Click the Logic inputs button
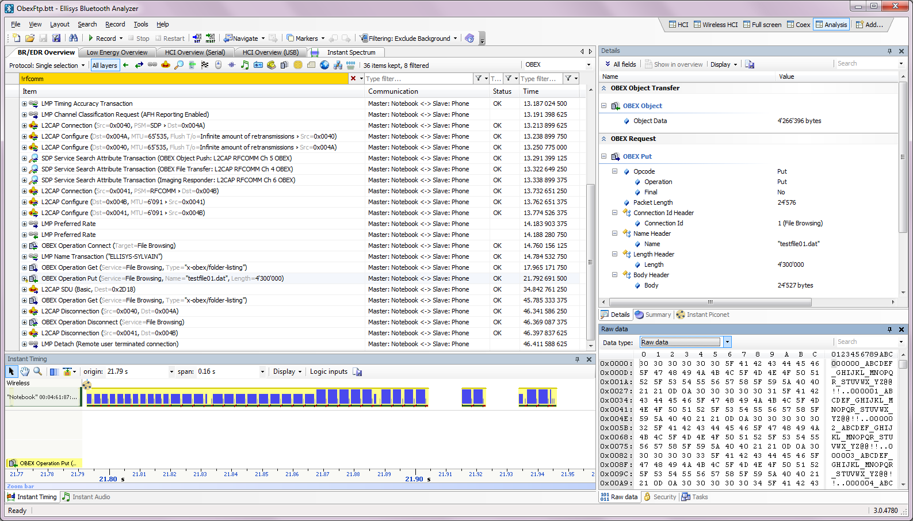913x521 pixels. tap(328, 372)
